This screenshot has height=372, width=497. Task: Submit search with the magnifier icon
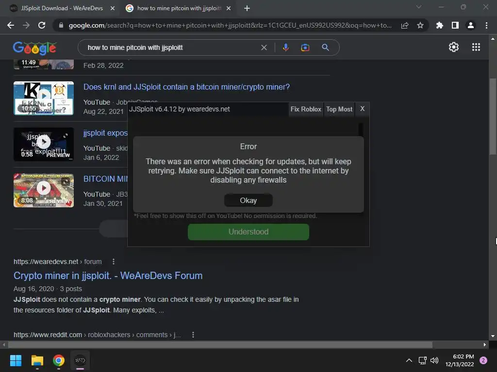coord(325,47)
